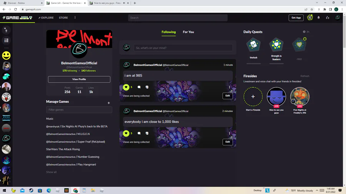
Task: Click View Profile button
Action: click(x=79, y=79)
